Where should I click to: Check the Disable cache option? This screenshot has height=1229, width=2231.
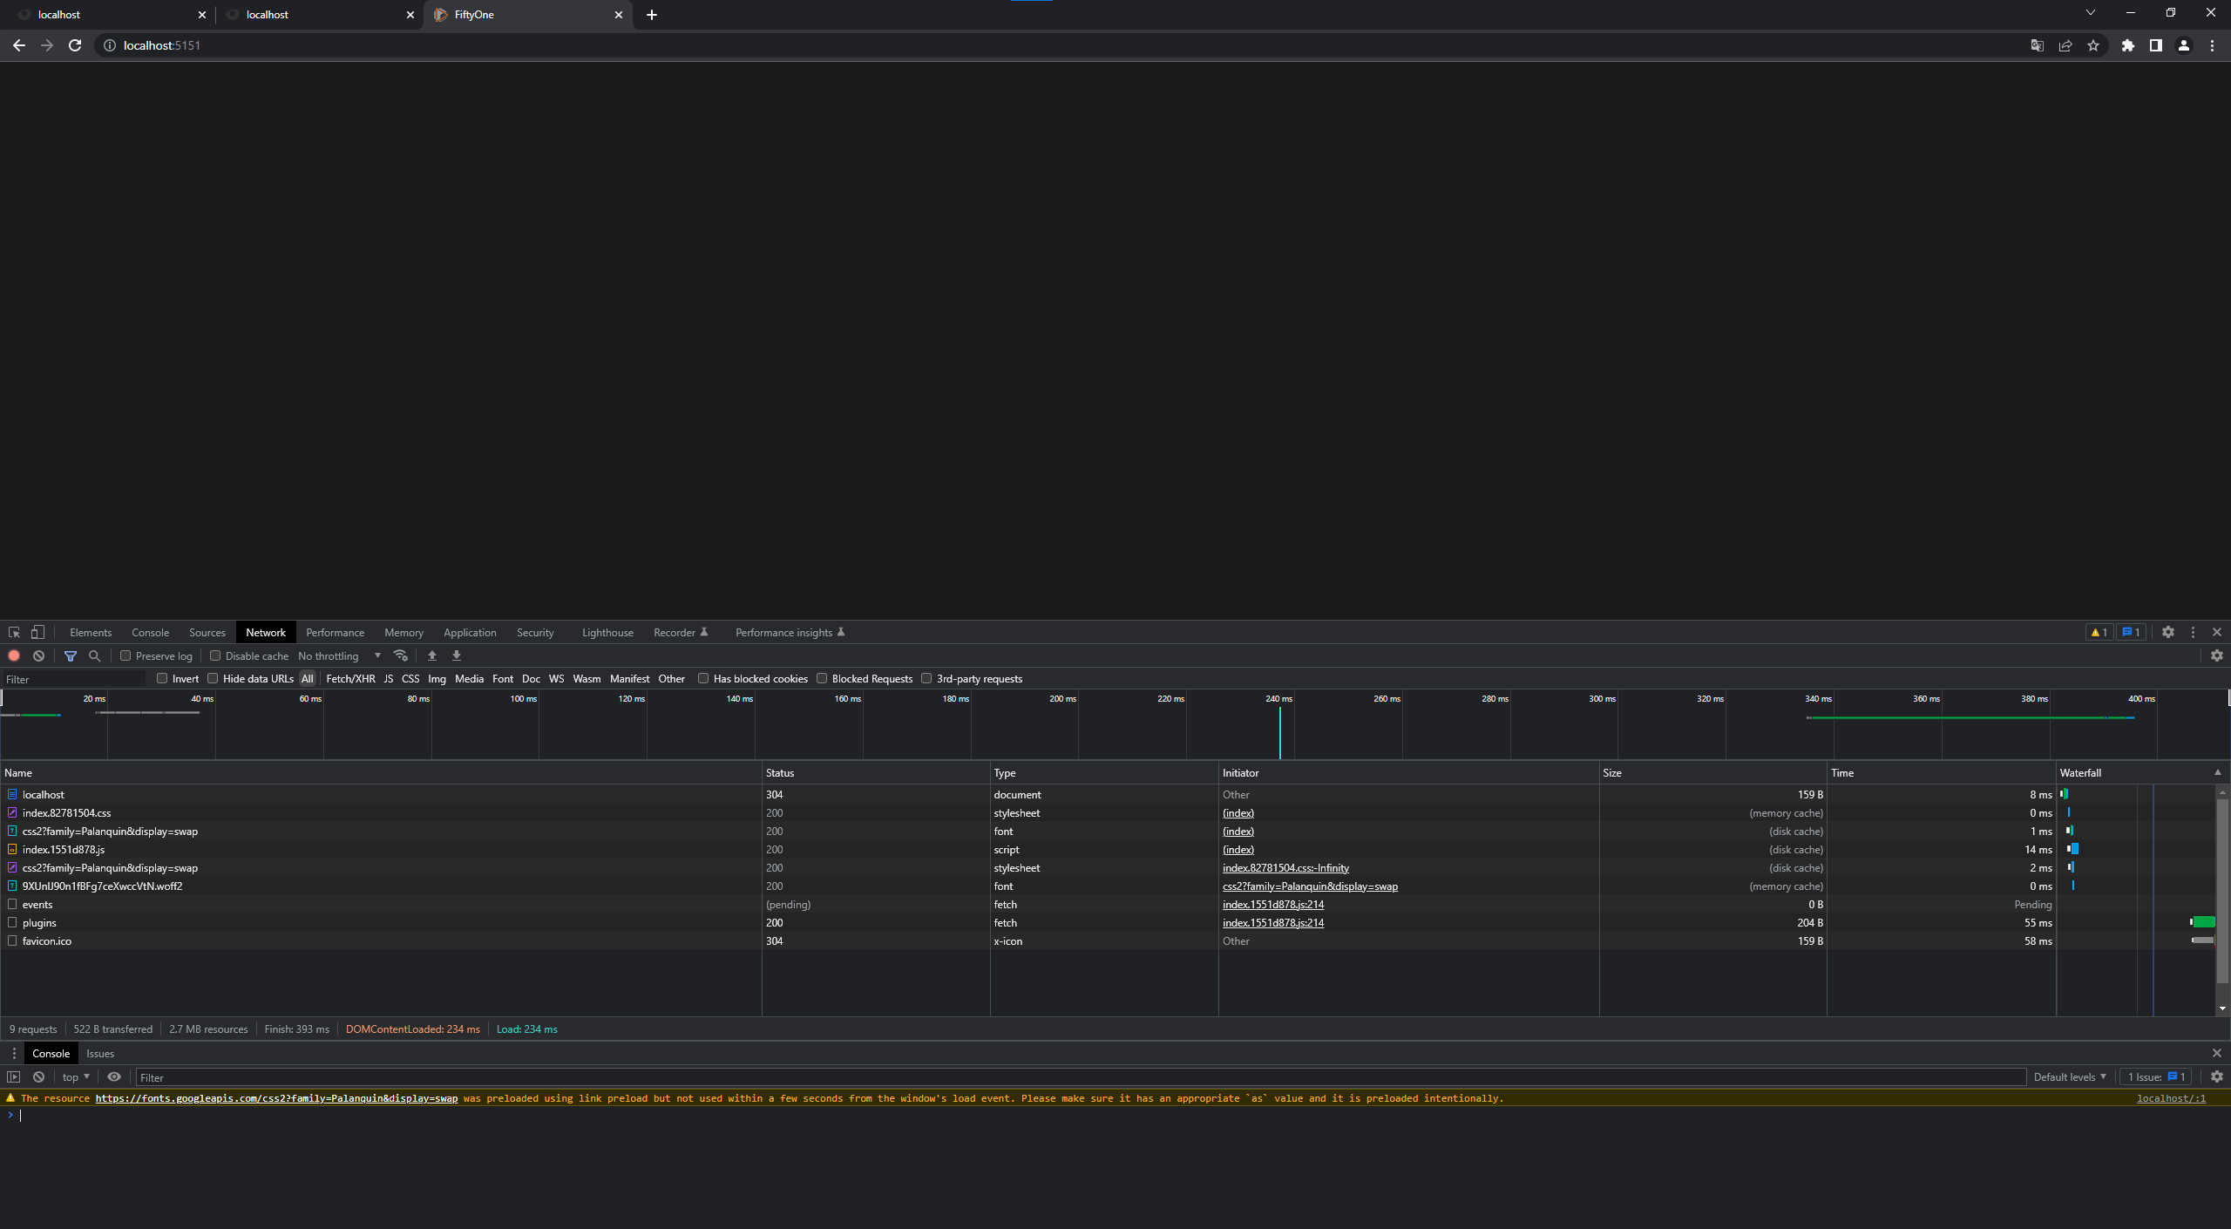click(x=215, y=655)
